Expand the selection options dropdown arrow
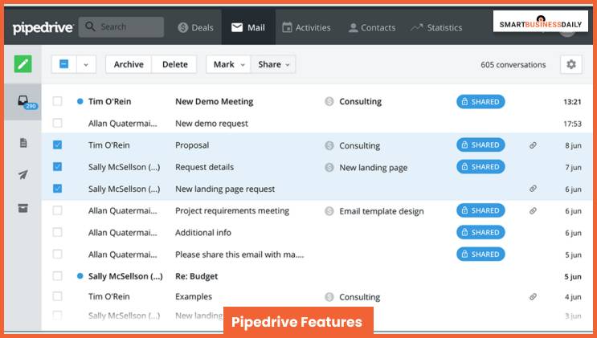 tap(86, 64)
